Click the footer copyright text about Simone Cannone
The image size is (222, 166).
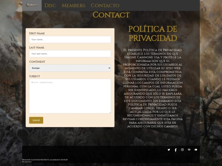(x=45, y=160)
